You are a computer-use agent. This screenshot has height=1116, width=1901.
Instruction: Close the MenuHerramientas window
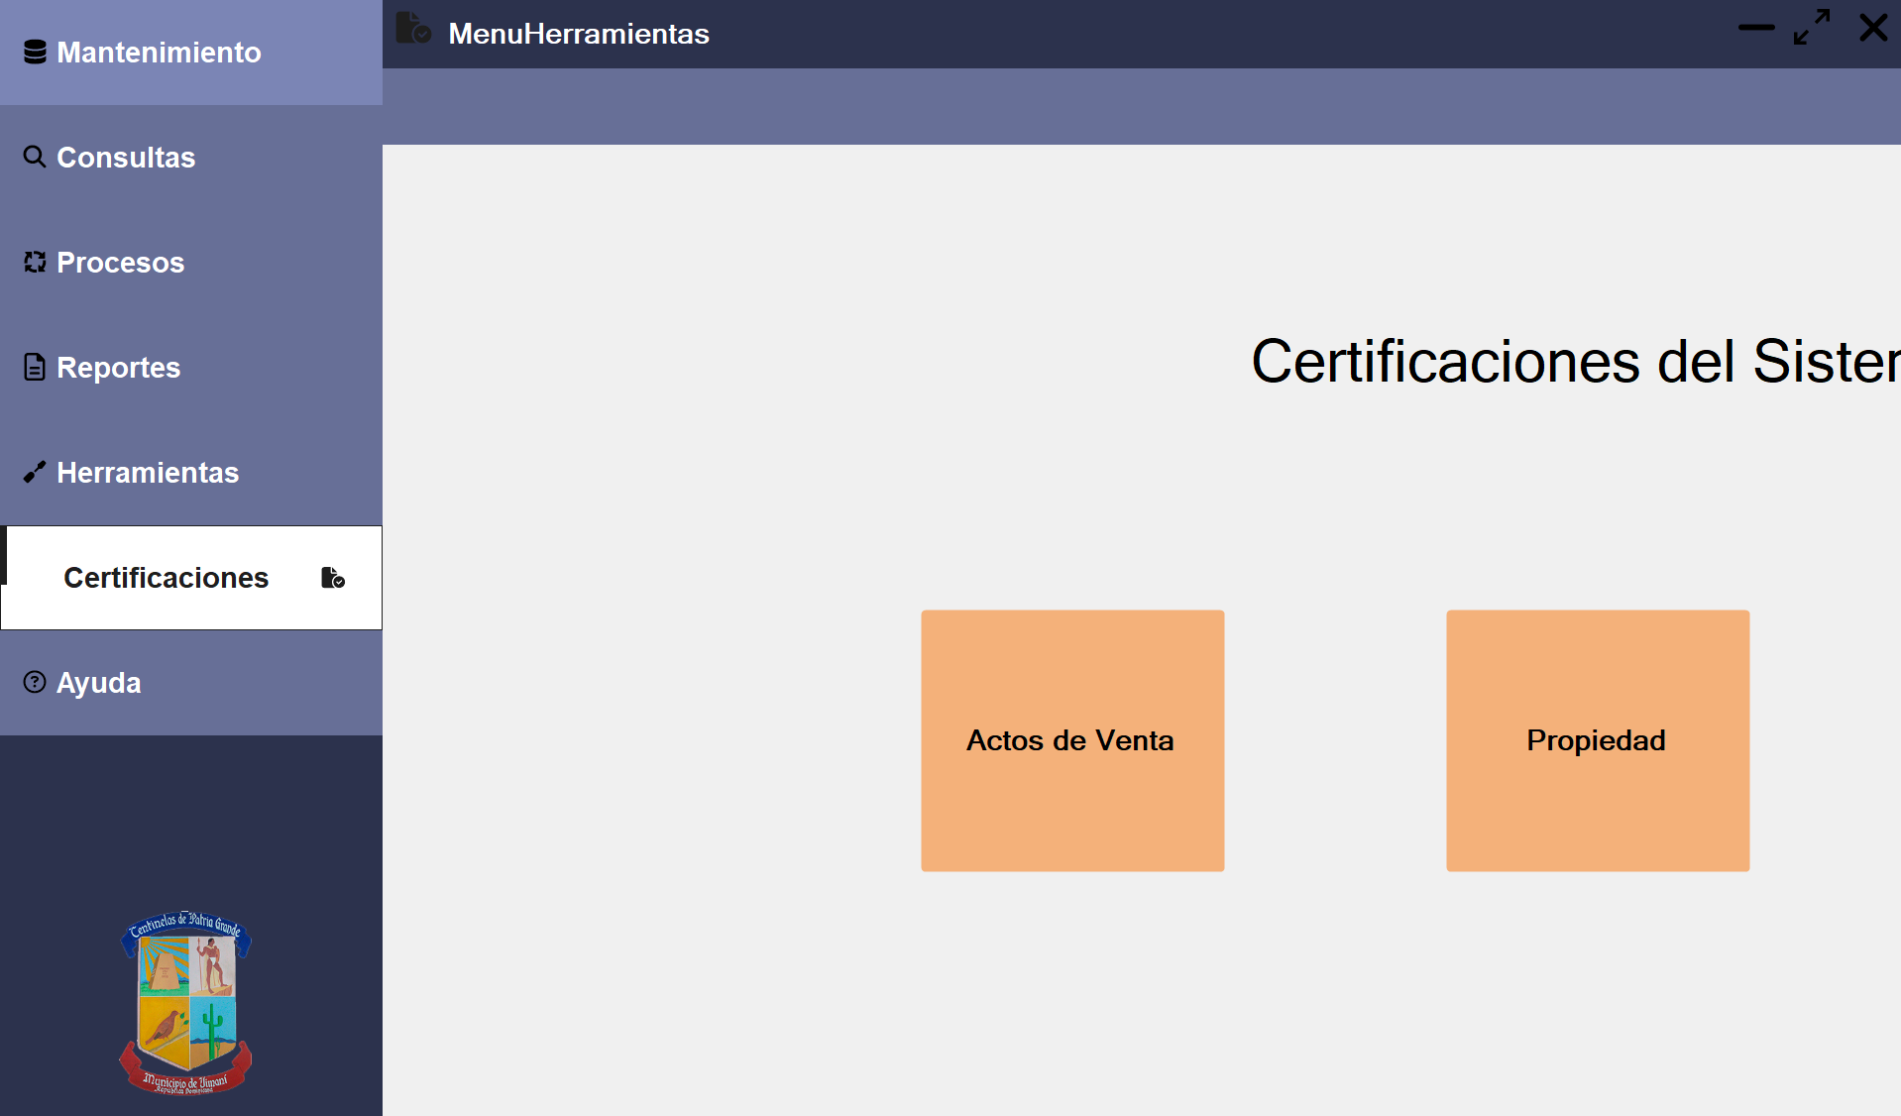pyautogui.click(x=1873, y=28)
